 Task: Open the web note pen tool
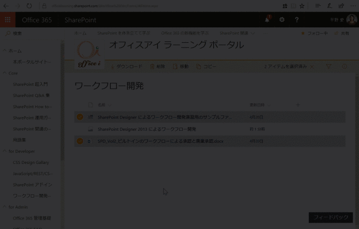[x=329, y=6]
